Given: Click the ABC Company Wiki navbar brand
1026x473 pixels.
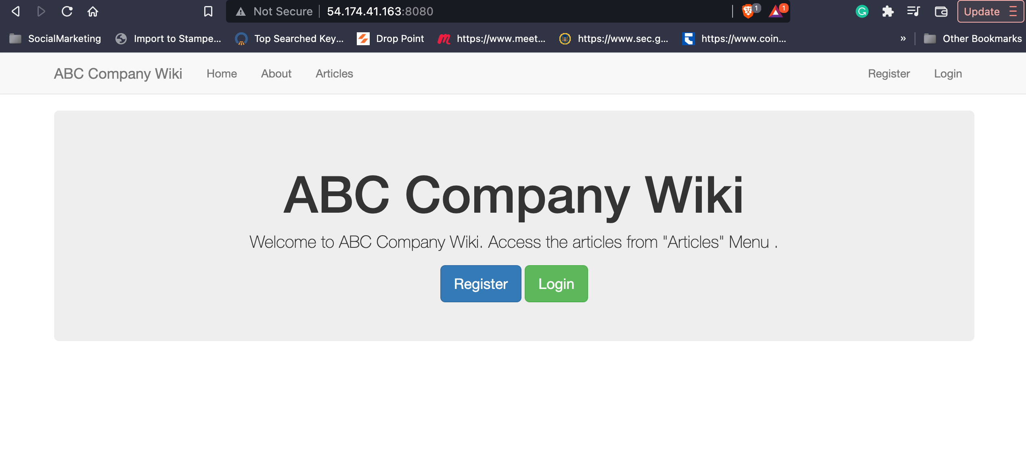Looking at the screenshot, I should point(118,73).
